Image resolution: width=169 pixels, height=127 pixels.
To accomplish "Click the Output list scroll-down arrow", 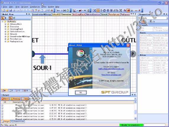I will (x=135, y=118).
